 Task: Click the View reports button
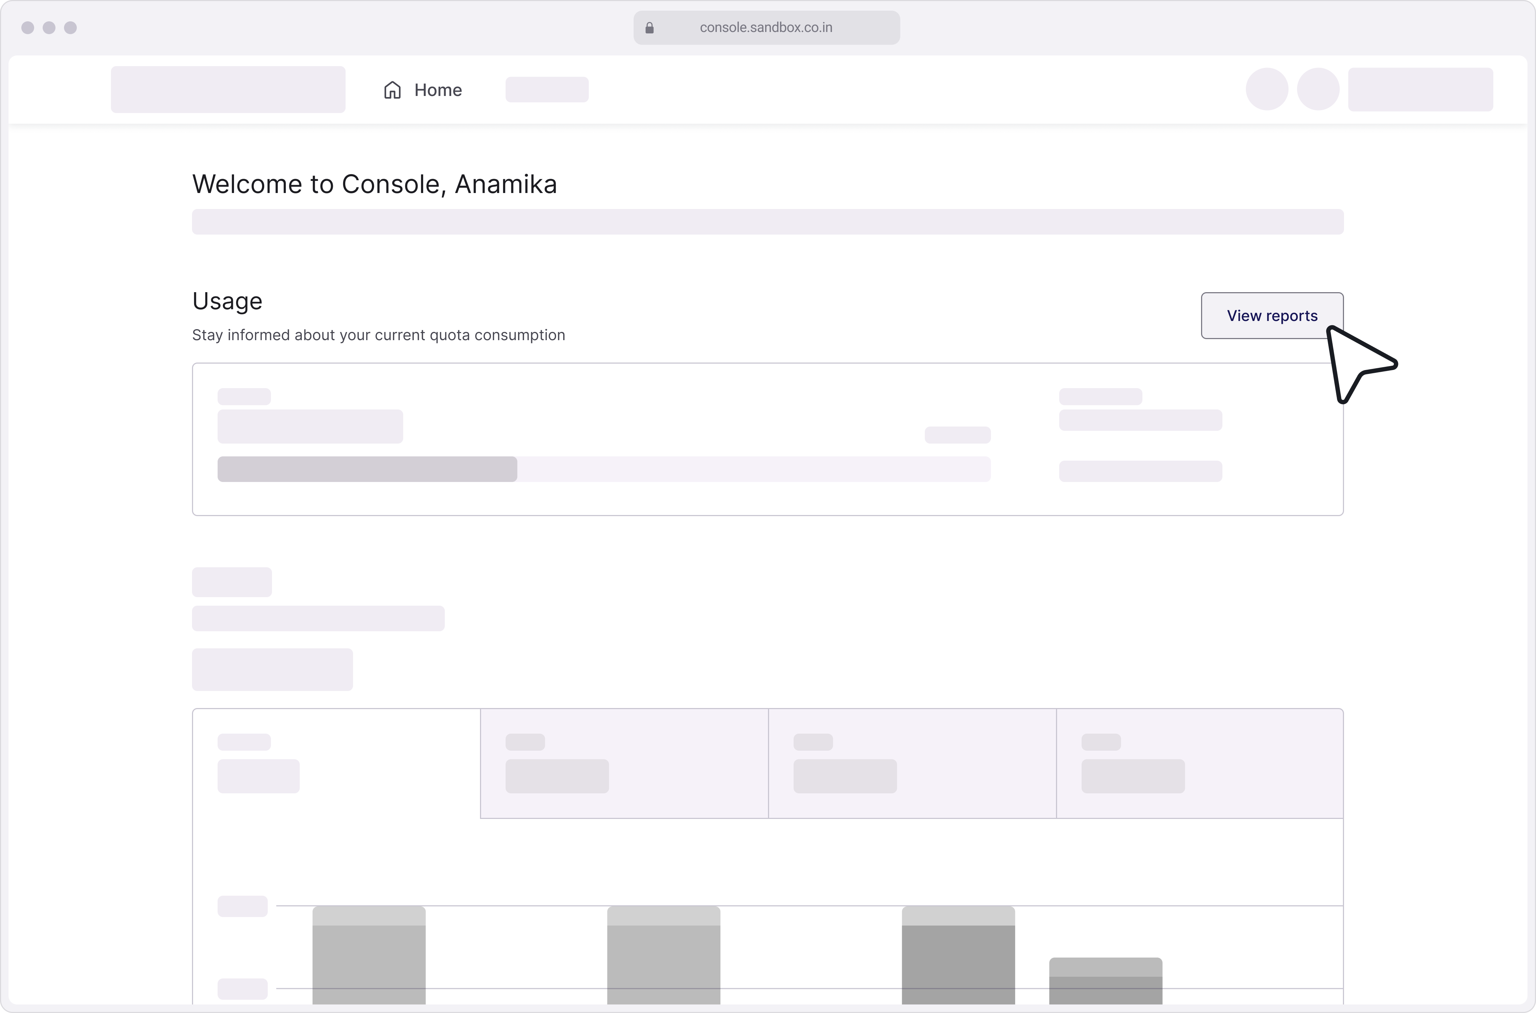[x=1272, y=315]
